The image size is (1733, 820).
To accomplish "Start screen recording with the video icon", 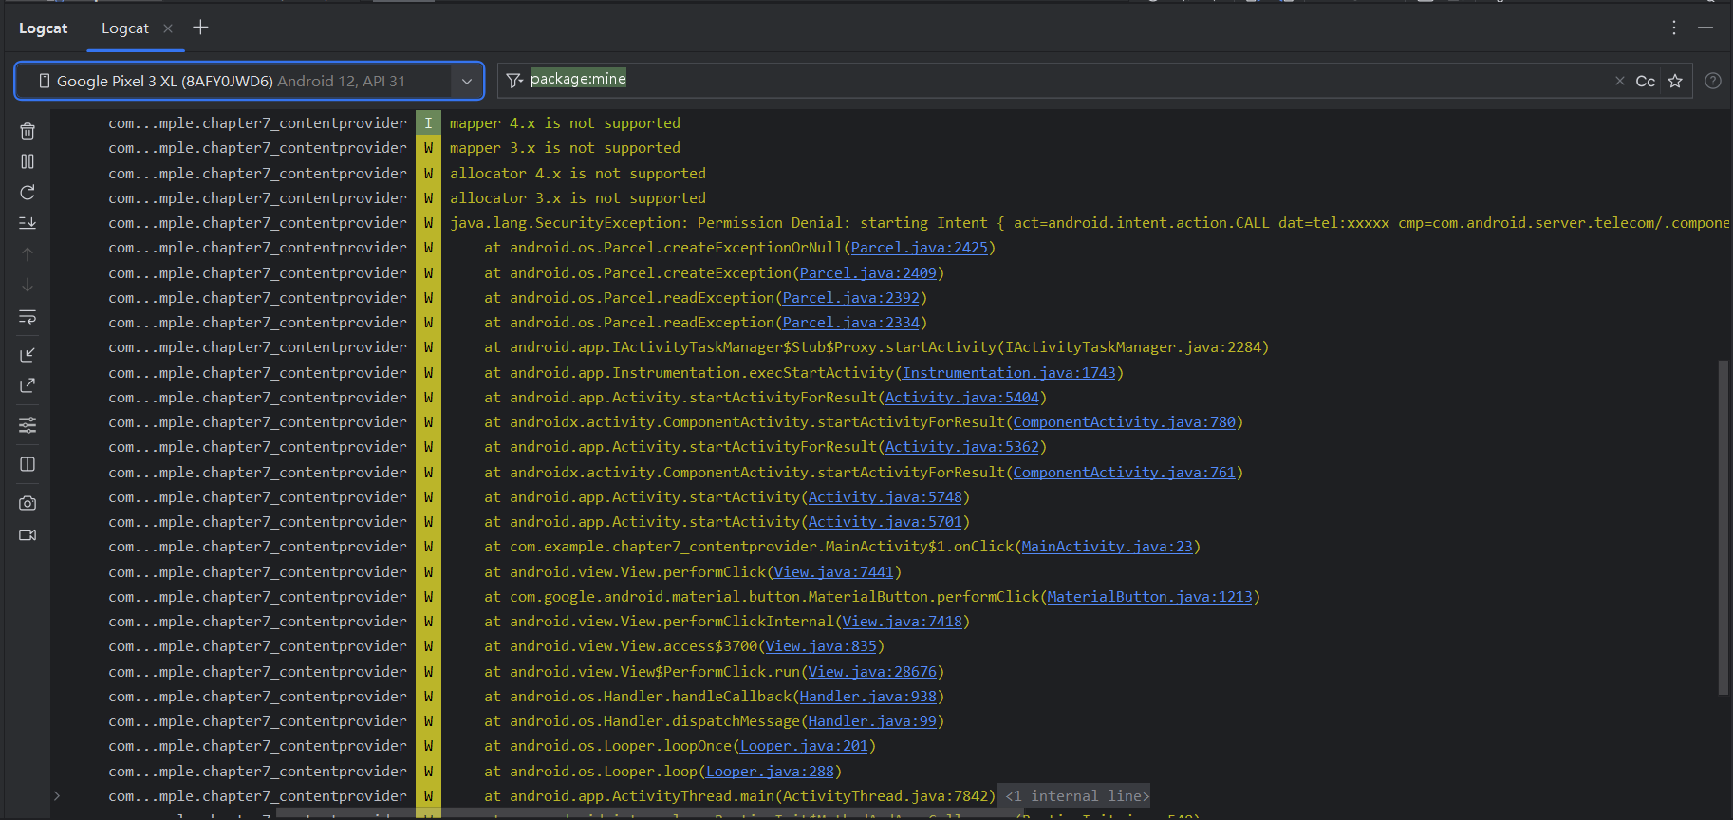I will point(28,535).
